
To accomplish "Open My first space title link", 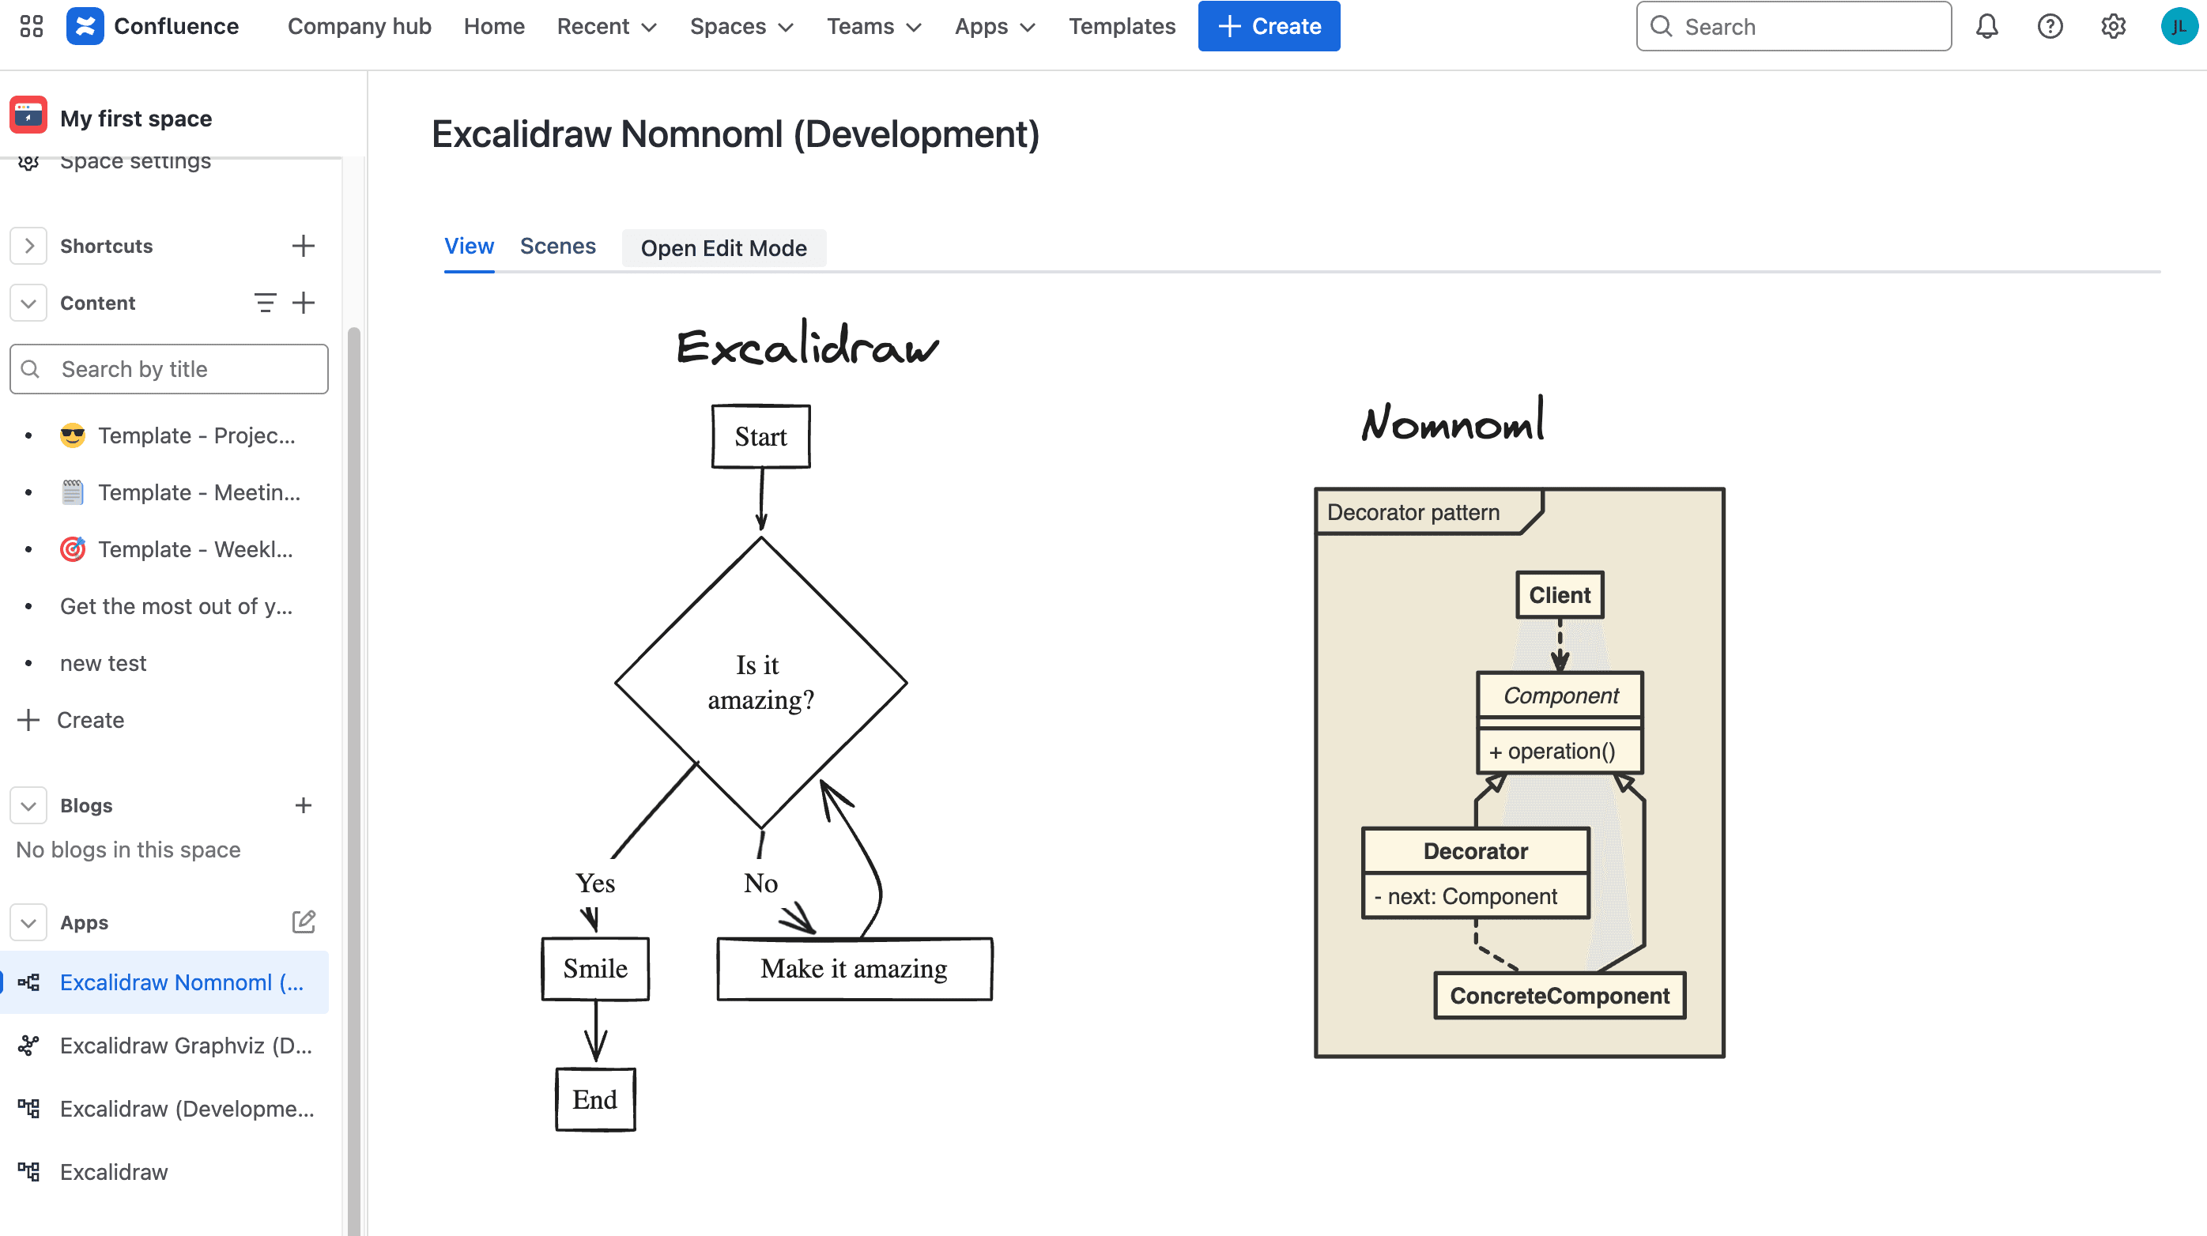I will tap(136, 119).
